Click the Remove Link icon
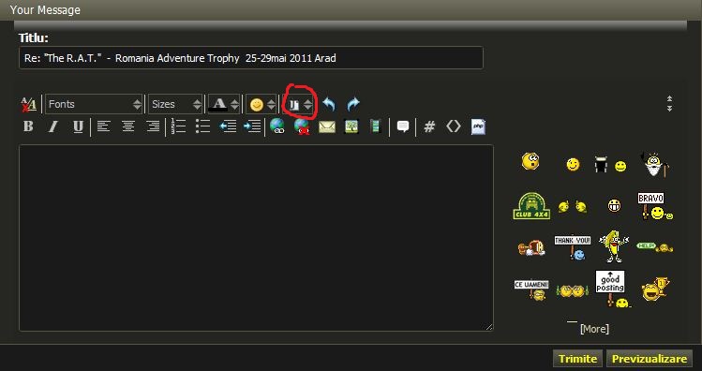 point(302,126)
